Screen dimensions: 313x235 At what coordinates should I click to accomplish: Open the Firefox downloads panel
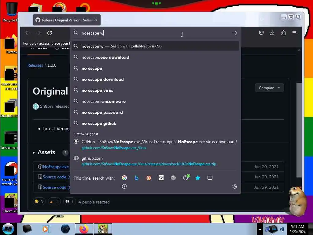272,33
